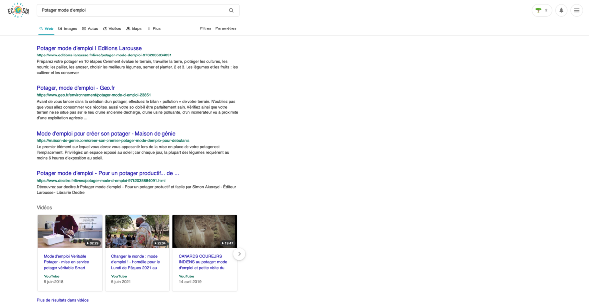Select the Web tab
Viewport: 589px width, 305px height.
point(46,28)
